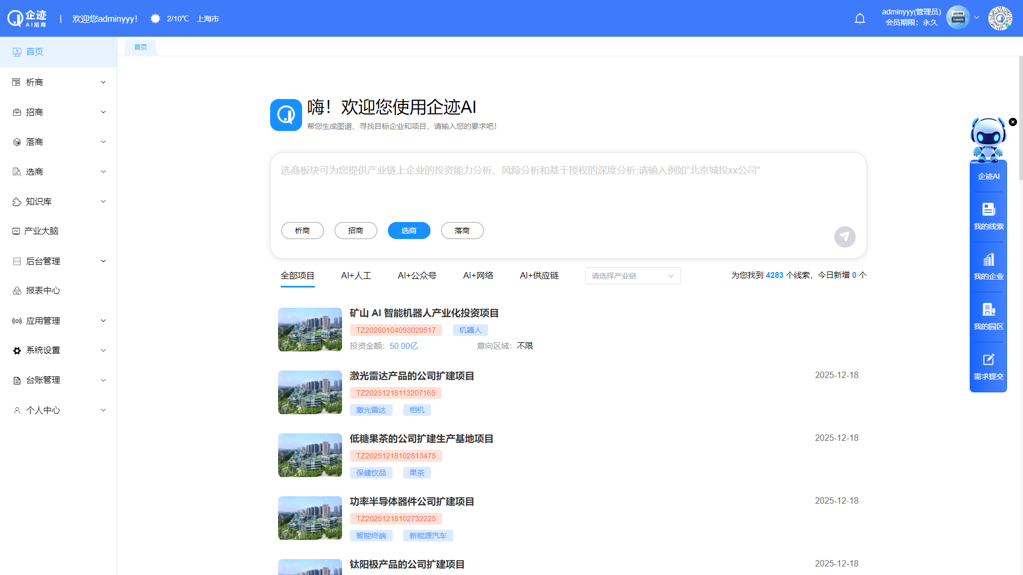Switch to the AI+供应链 tab
Image resolution: width=1023 pixels, height=575 pixels.
click(x=539, y=275)
